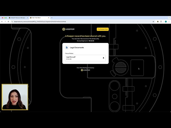Click the "Files or Photos" label
This screenshot has height=128, width=171.
point(69,53)
